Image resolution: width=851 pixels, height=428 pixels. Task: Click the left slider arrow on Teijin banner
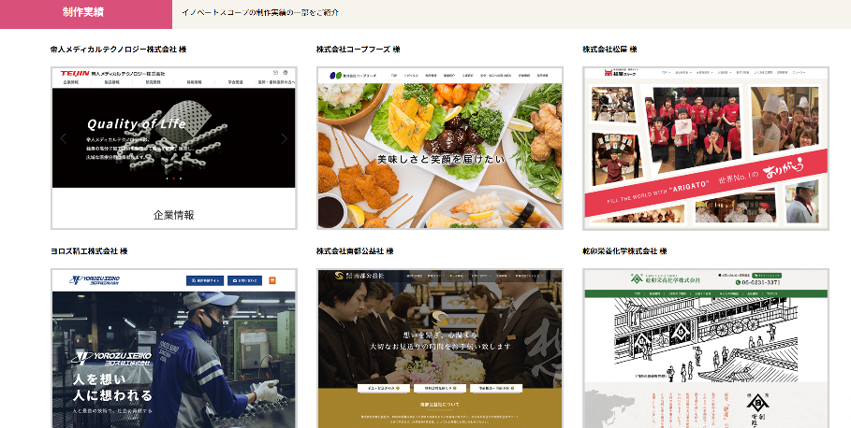pos(63,138)
